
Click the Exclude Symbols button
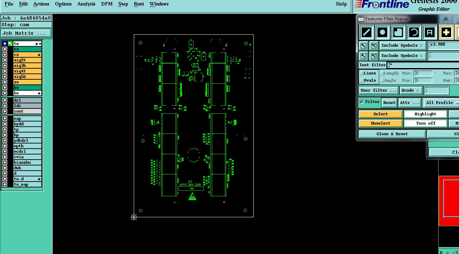[402, 56]
